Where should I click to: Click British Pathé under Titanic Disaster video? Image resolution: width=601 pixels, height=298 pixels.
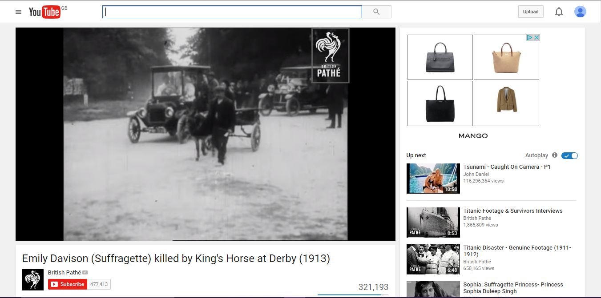477,262
